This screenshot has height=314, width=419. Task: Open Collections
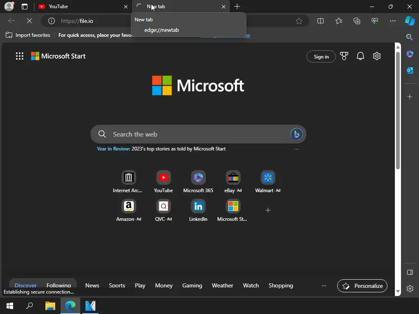pyautogui.click(x=357, y=21)
